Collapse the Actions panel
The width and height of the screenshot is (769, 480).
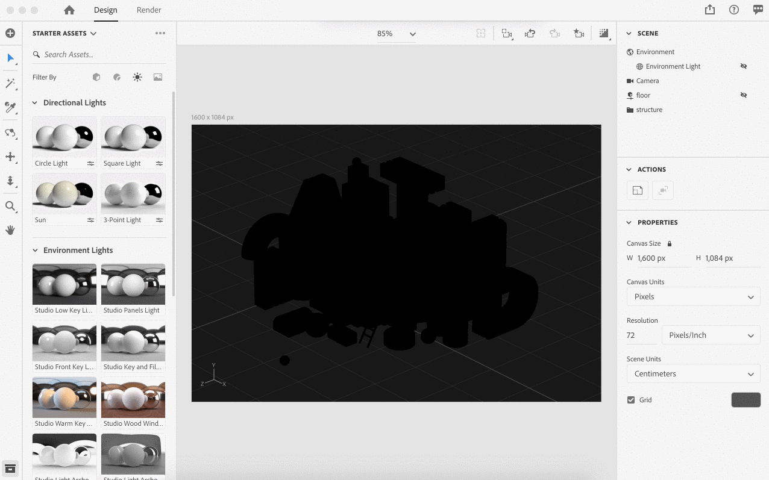pos(629,170)
